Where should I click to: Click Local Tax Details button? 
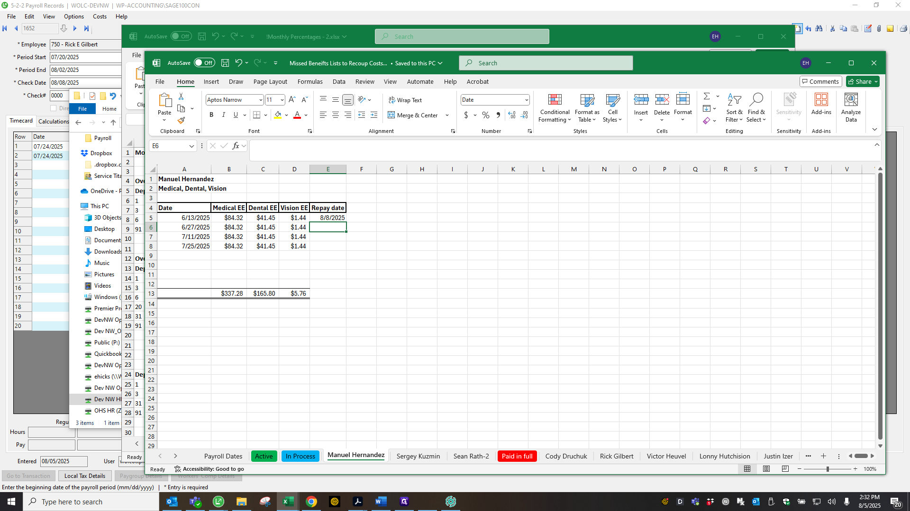coord(85,476)
